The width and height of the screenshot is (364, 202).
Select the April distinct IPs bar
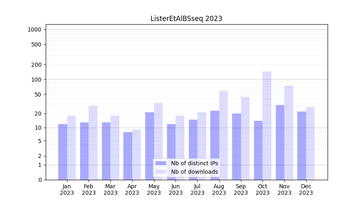coord(128,156)
